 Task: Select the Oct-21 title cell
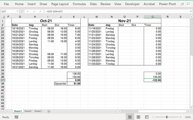[46, 21]
